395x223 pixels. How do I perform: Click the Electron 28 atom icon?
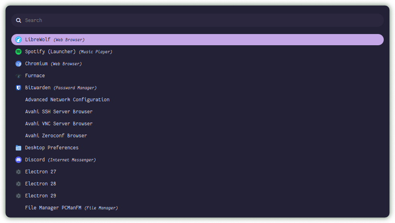pos(18,184)
